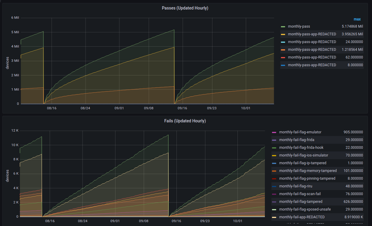The height and width of the screenshot is (226, 372).
Task: Sort legend by the max column header
Action: pyautogui.click(x=357, y=19)
